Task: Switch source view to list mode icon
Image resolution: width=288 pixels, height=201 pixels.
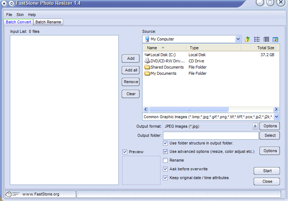Action: point(257,39)
